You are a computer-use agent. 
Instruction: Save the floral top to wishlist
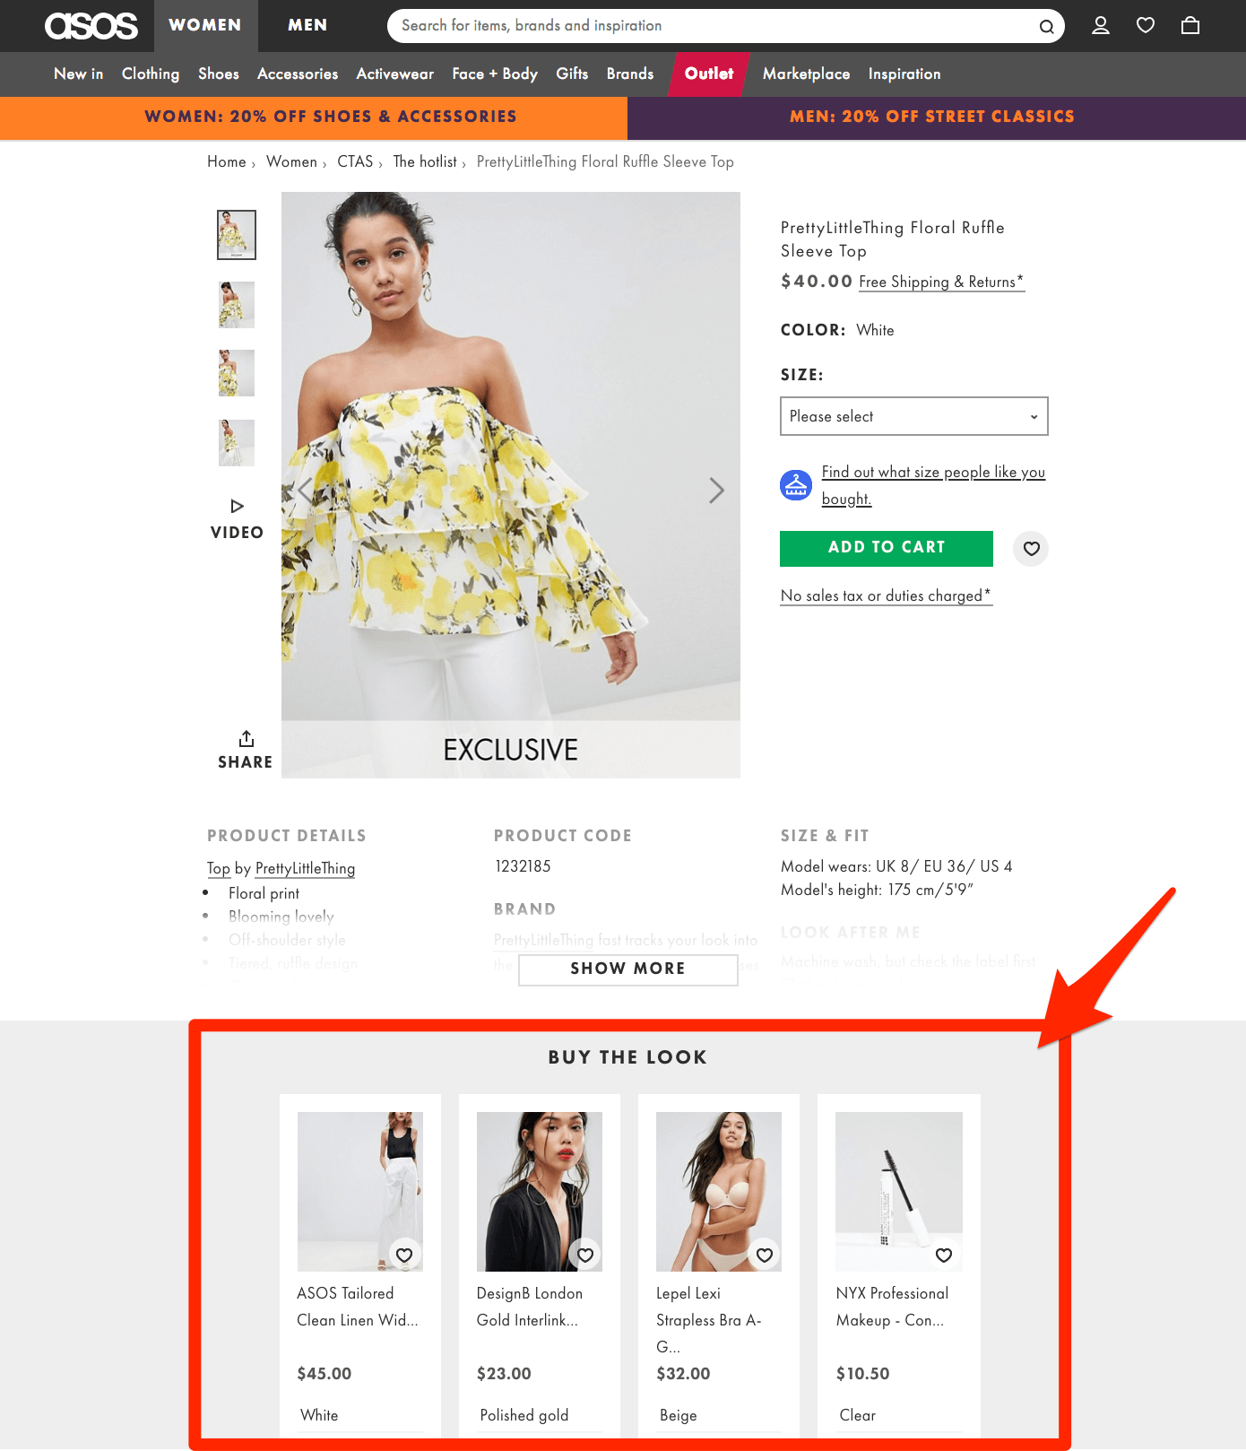click(1031, 548)
